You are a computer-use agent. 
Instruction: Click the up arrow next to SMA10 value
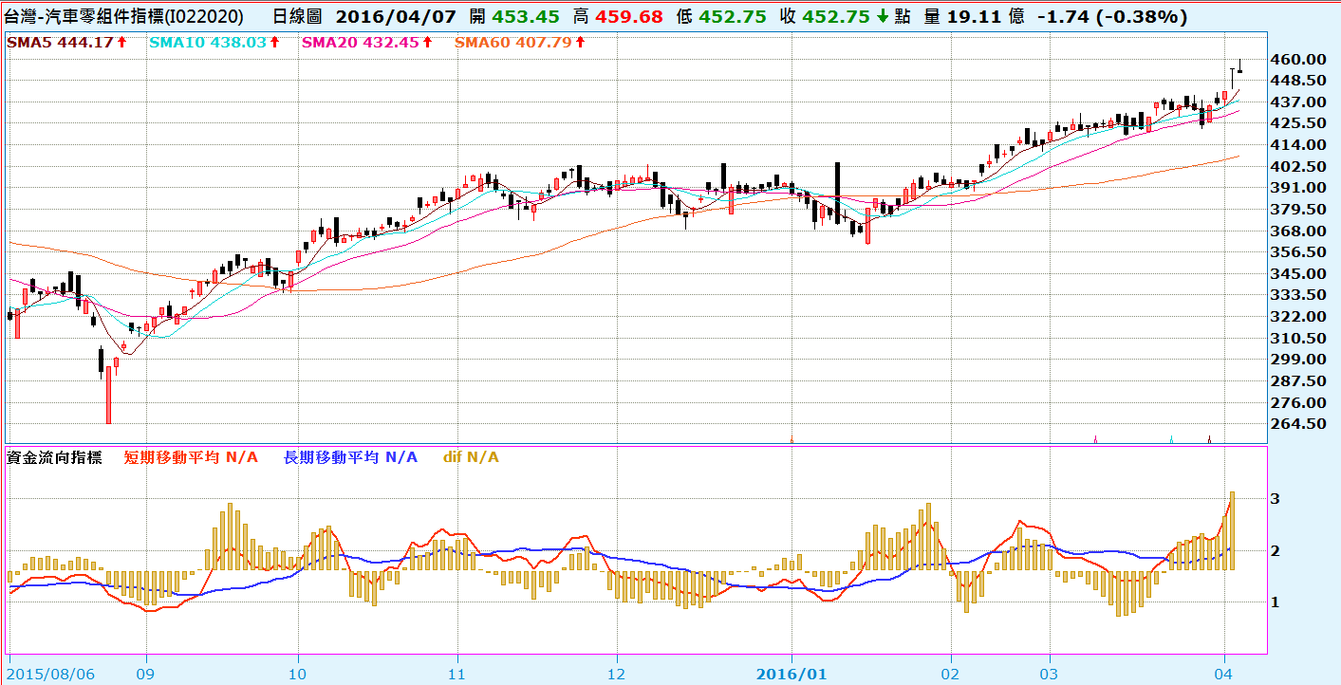[x=274, y=43]
